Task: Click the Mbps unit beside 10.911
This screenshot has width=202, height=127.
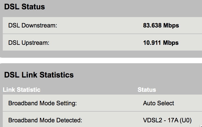Action: [171, 43]
